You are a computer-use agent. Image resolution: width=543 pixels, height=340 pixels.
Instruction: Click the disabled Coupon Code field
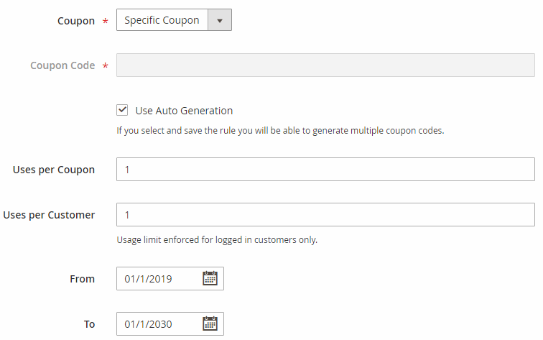325,65
